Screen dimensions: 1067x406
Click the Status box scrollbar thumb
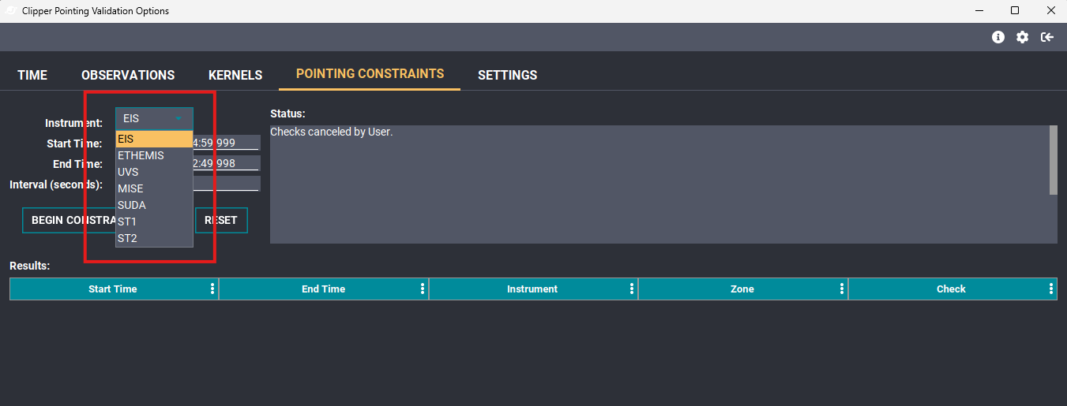[1053, 160]
